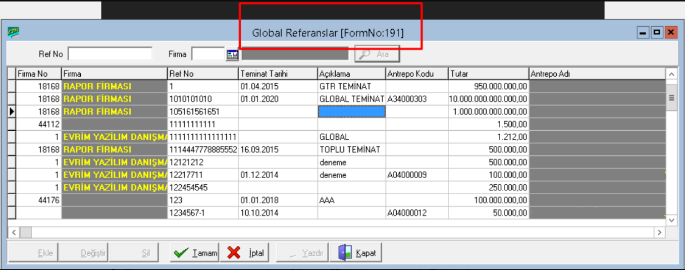Click the GTR TEMİNAT description cell
Screen dimensions: 685x270
352,86
